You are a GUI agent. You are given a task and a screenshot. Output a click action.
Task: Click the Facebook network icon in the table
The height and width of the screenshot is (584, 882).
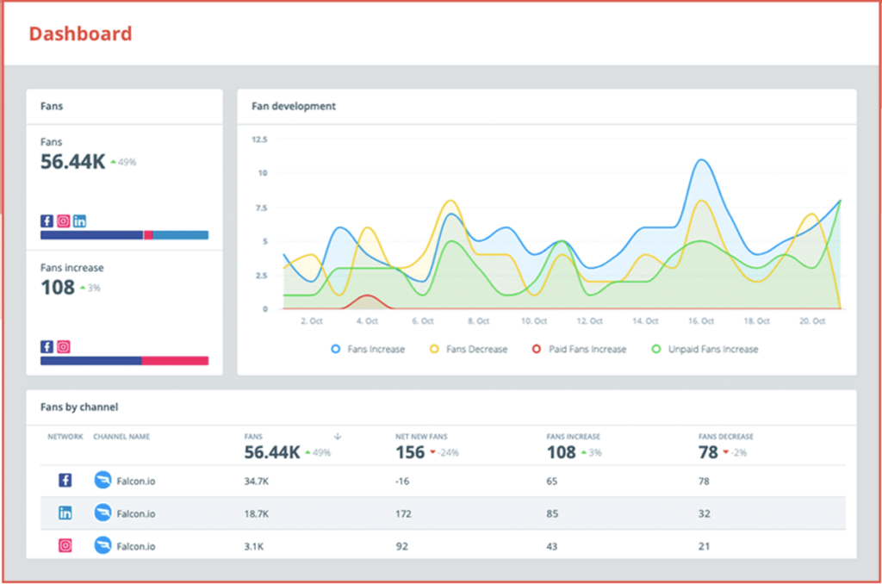(65, 481)
